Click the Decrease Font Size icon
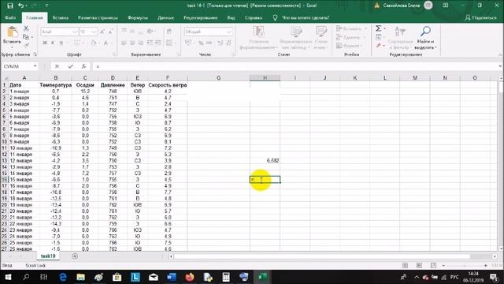504x284 pixels. [x=110, y=32]
